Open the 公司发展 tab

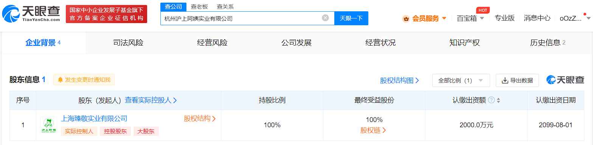[x=296, y=43]
